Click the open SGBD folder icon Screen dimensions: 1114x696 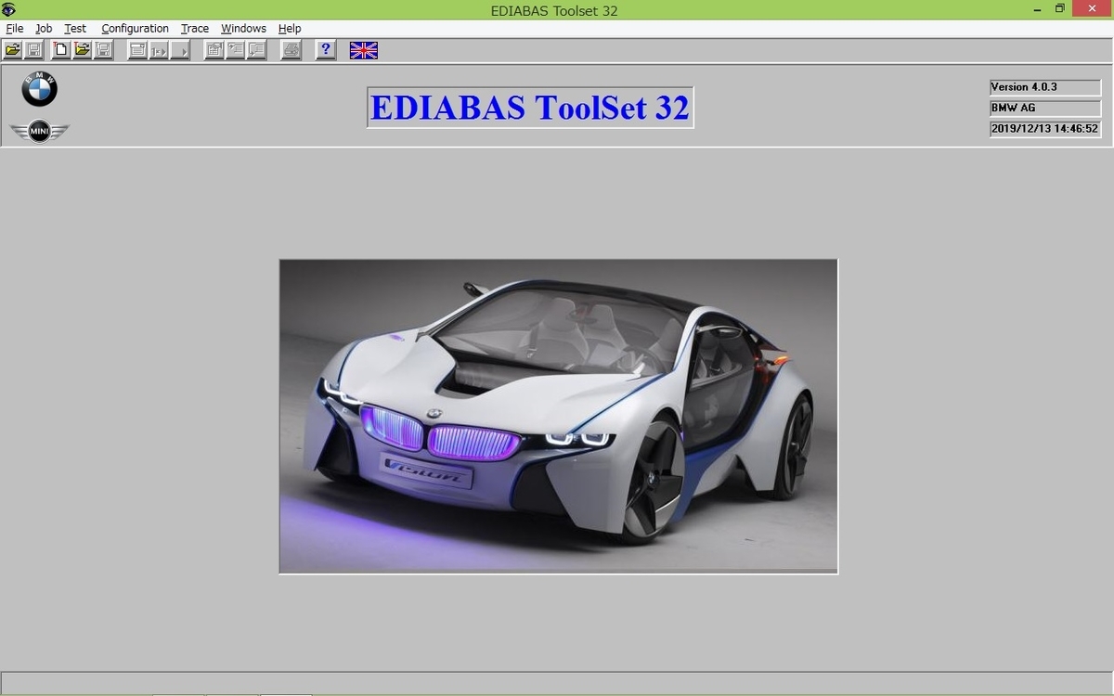(12, 50)
